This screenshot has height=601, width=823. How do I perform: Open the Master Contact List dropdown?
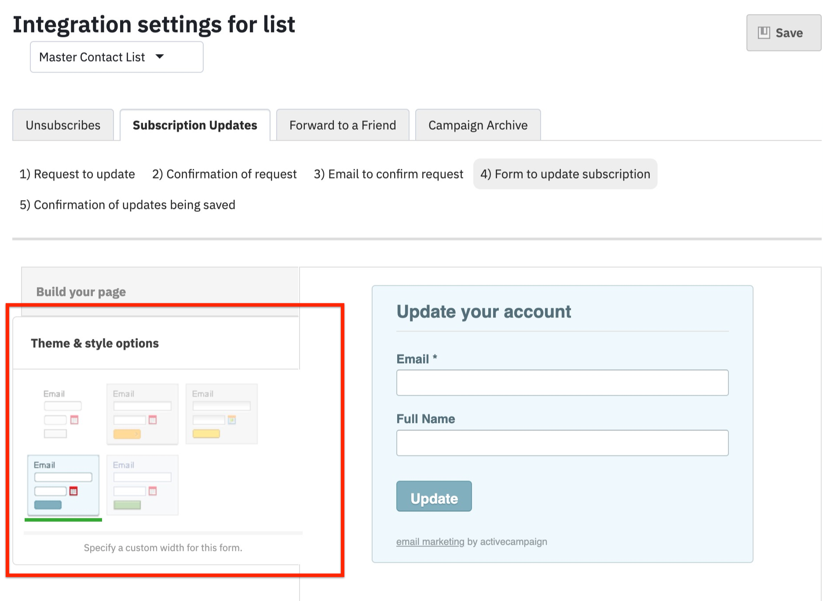(x=116, y=57)
